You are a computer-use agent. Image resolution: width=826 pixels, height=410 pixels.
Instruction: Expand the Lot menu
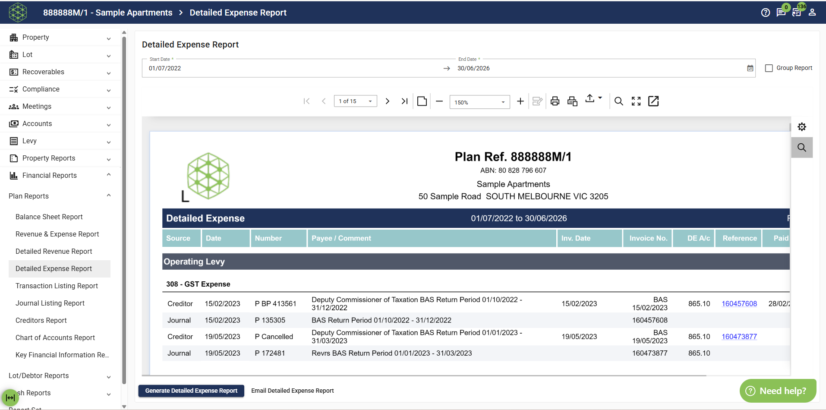point(60,55)
